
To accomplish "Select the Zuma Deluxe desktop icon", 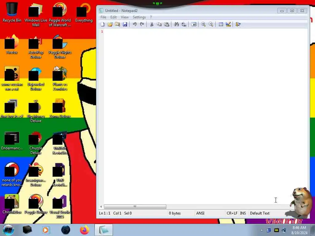I will (60, 108).
